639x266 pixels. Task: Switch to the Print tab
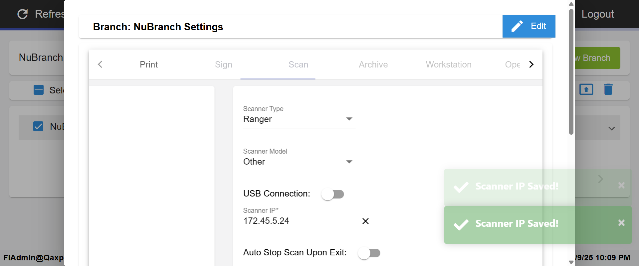(148, 65)
